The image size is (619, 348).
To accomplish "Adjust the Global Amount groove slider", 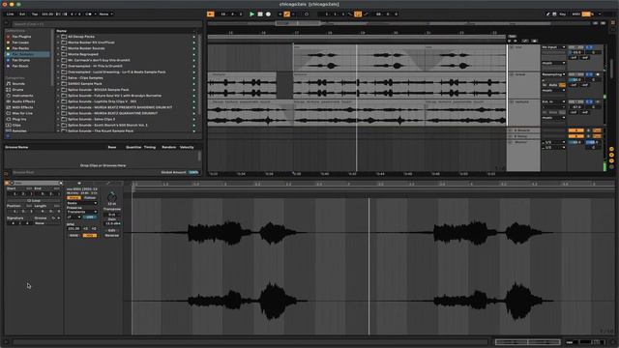I will (x=193, y=172).
